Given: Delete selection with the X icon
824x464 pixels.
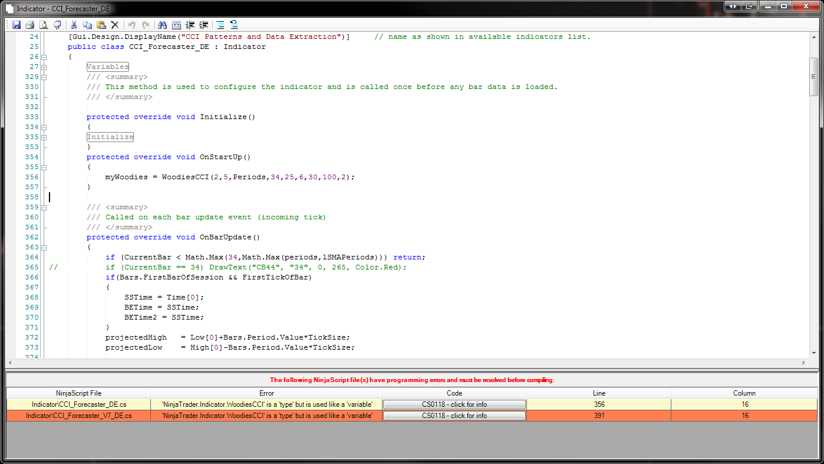Looking at the screenshot, I should [x=115, y=25].
